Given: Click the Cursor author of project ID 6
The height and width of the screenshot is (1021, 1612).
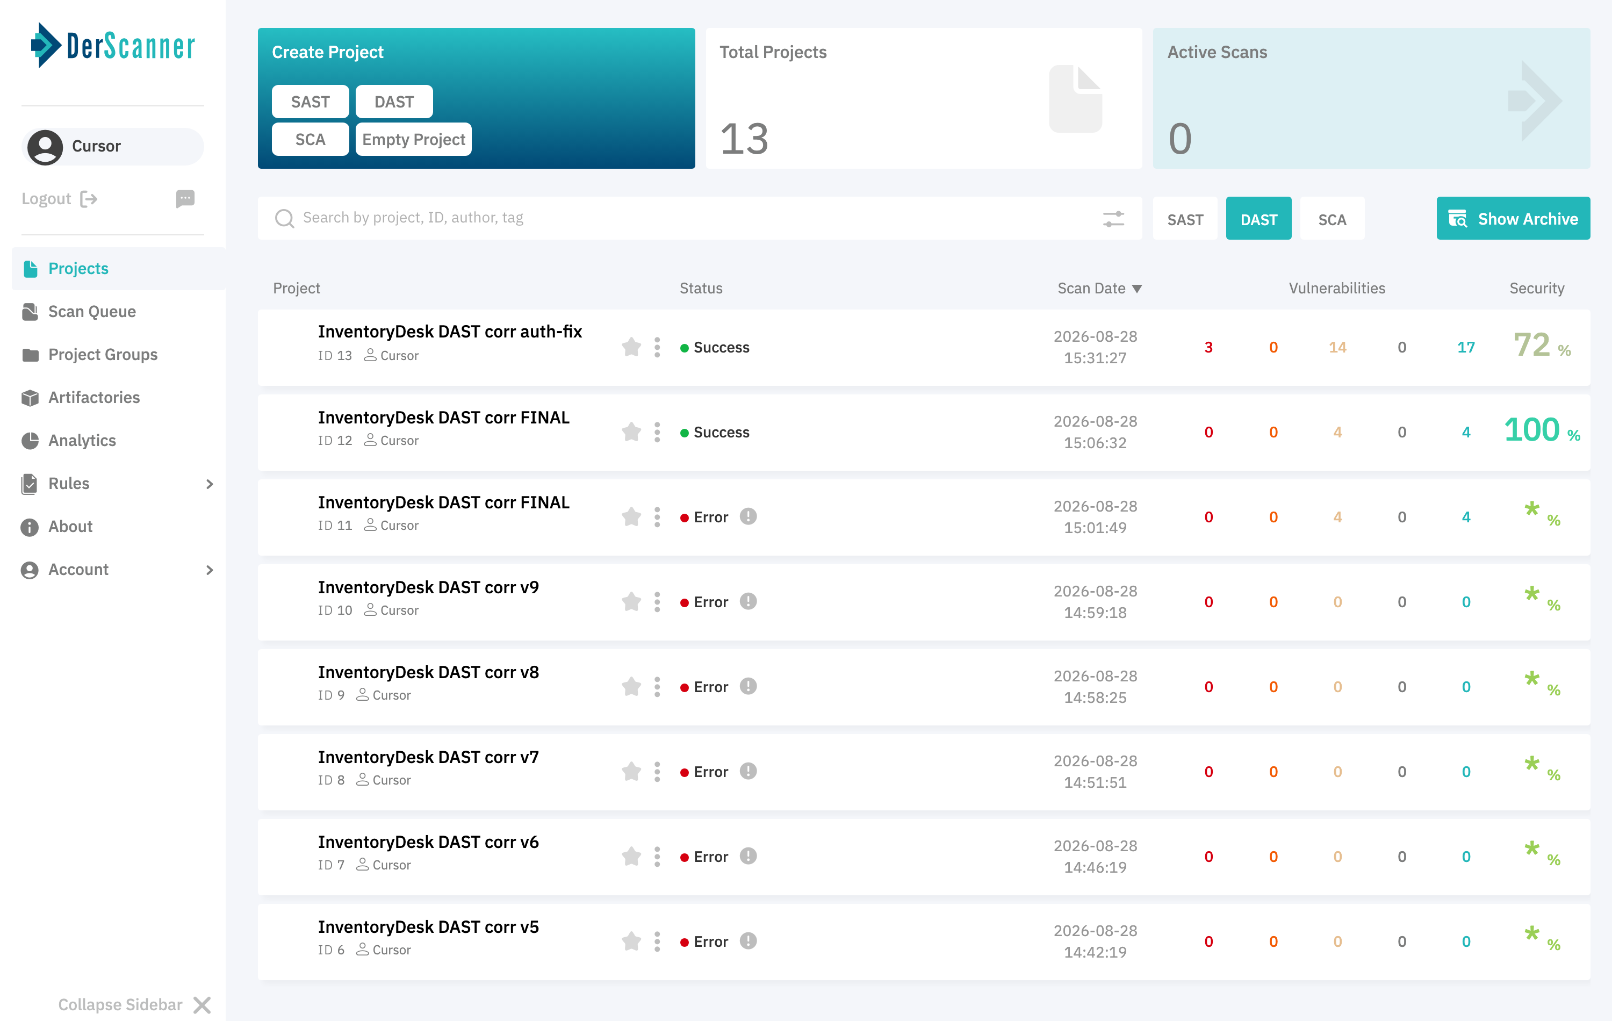Looking at the screenshot, I should coord(384,950).
